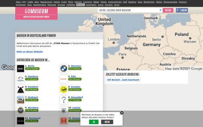Select Camping category
This screenshot has width=203, height=127.
(x=88, y=2)
